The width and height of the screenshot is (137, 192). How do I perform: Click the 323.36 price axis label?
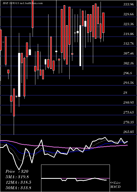click(x=129, y=24)
